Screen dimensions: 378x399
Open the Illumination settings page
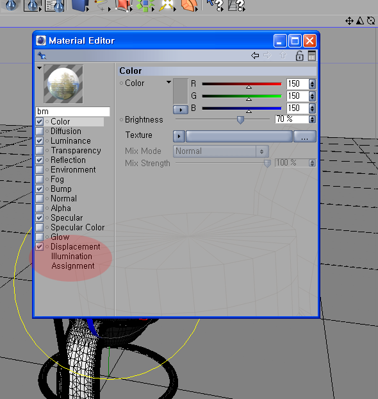[x=71, y=256]
